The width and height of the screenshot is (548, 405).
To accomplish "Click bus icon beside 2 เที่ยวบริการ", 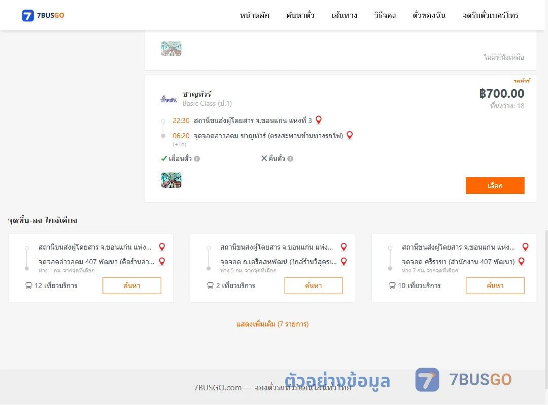I will 210,286.
